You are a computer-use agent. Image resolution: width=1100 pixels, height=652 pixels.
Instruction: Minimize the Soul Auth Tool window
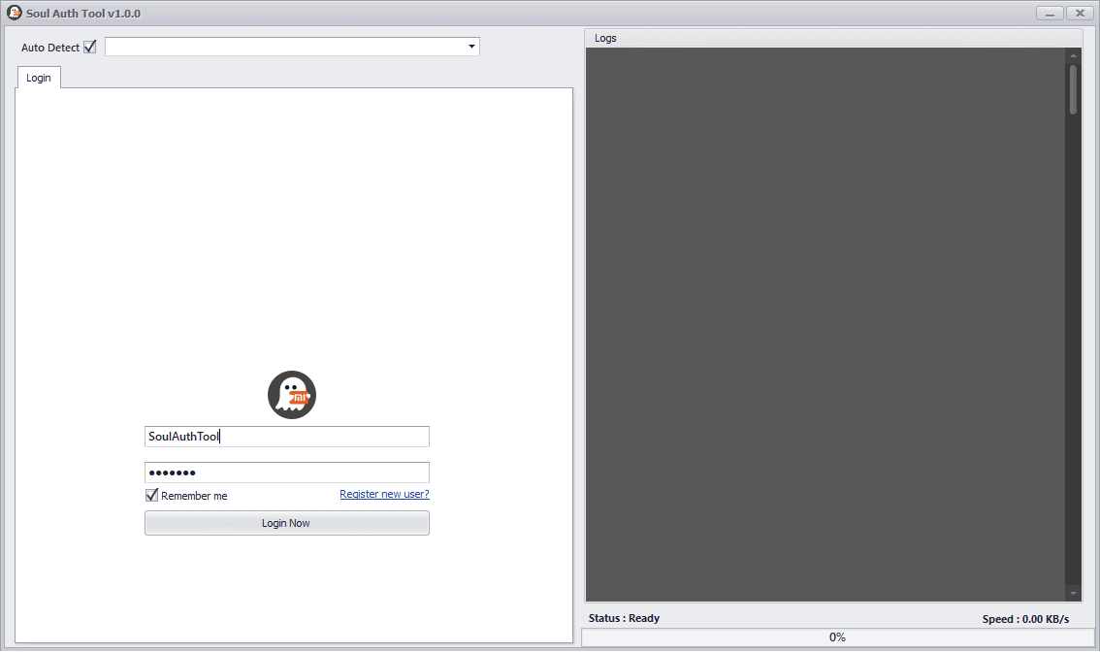click(x=1050, y=14)
